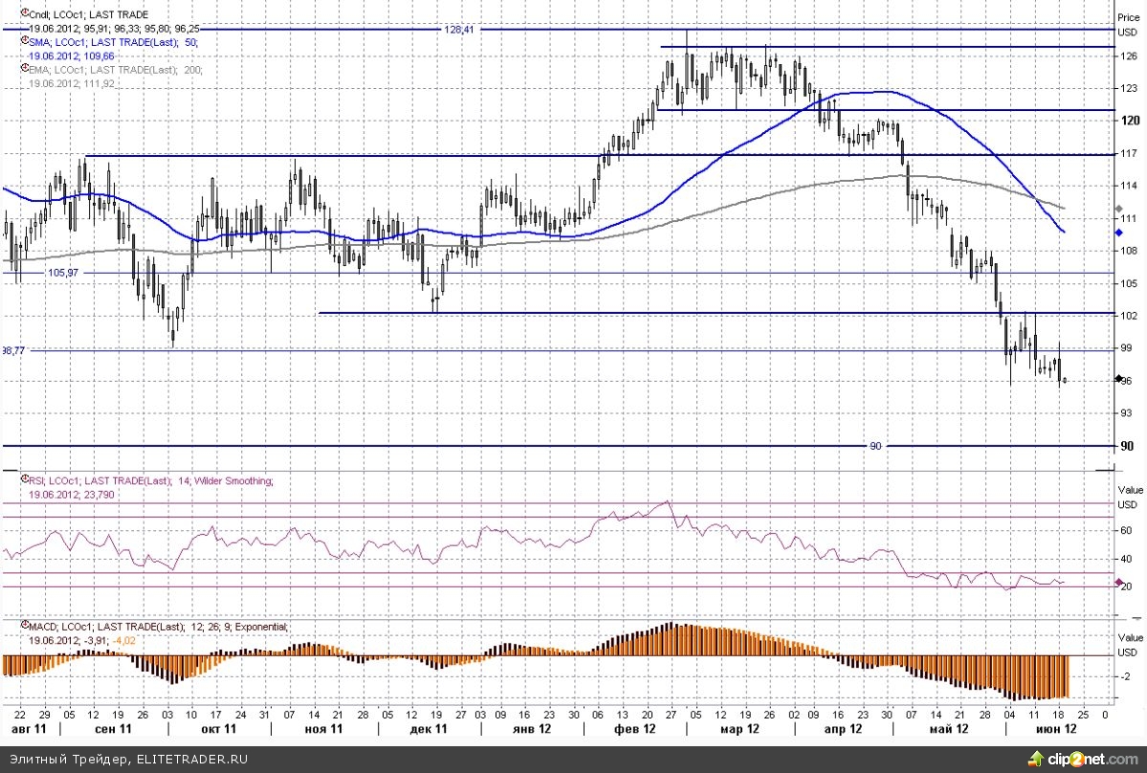Click the blue SMA diamond marker on axis
1147x773 pixels.
[x=1119, y=232]
